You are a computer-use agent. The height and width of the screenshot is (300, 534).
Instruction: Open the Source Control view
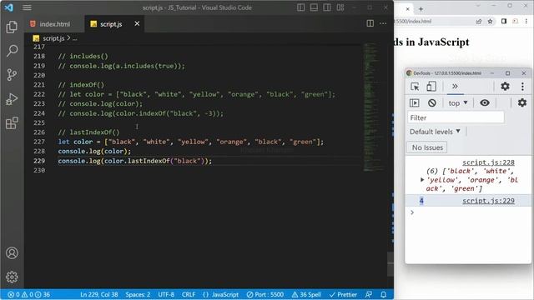click(x=12, y=74)
